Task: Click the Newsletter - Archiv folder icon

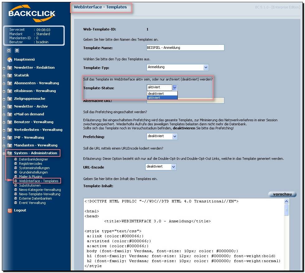Action: coord(10,106)
